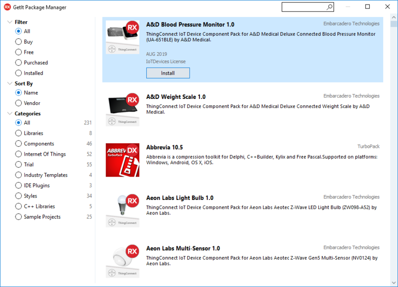
Task: Choose the Industry Templates category
Action: (x=18, y=175)
